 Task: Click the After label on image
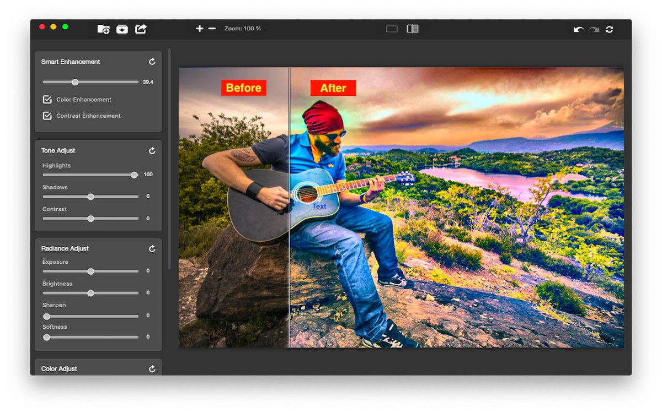point(333,88)
